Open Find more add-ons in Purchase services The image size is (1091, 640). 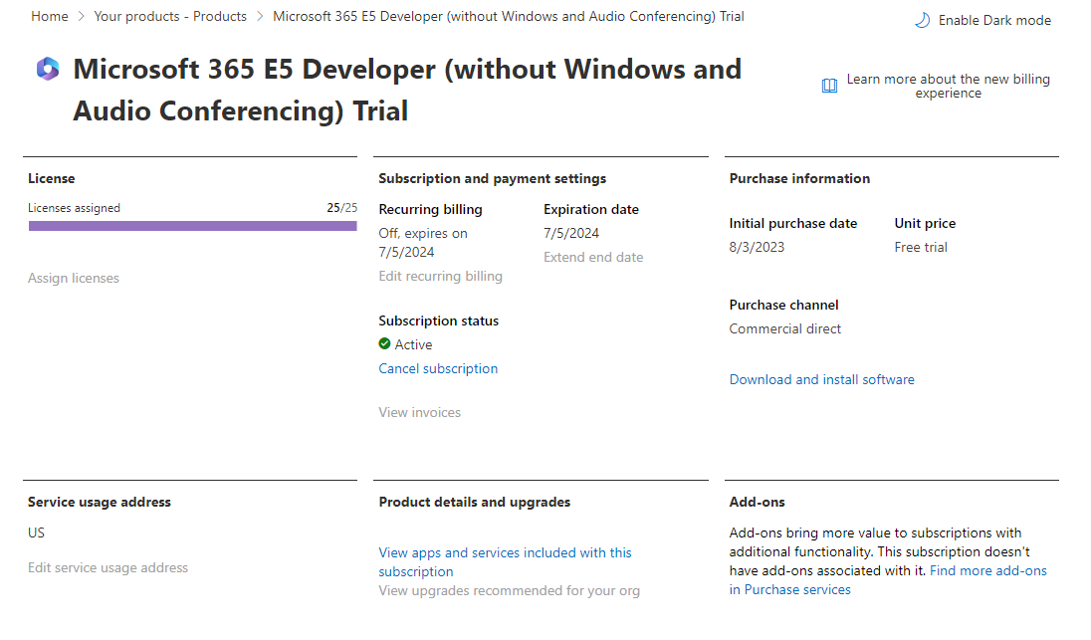(888, 580)
